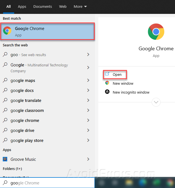175x188 pixels.
Task: Click search icon beside google docs
Action: pyautogui.click(x=5, y=90)
